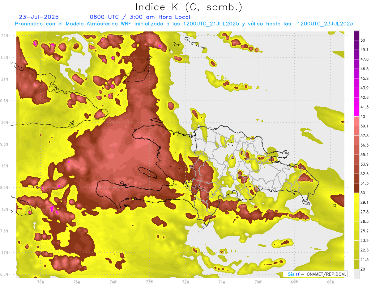Viewport: 371px width, 286px height.
Task: Click the color scale label "43.9"
Action: (x=365, y=88)
